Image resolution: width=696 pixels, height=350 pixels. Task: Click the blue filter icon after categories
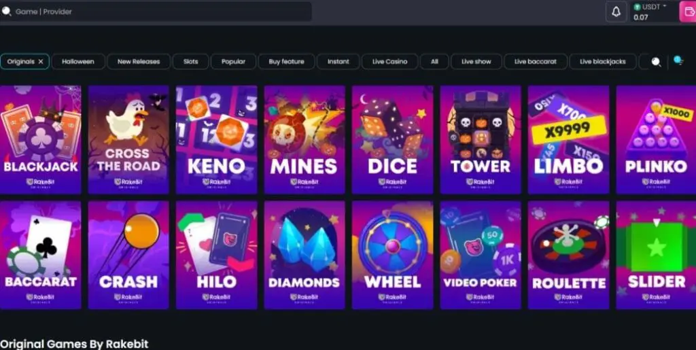[x=678, y=60]
